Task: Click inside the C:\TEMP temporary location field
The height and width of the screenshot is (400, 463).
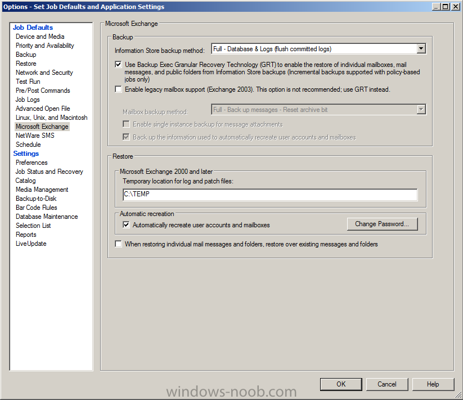Action: 270,195
